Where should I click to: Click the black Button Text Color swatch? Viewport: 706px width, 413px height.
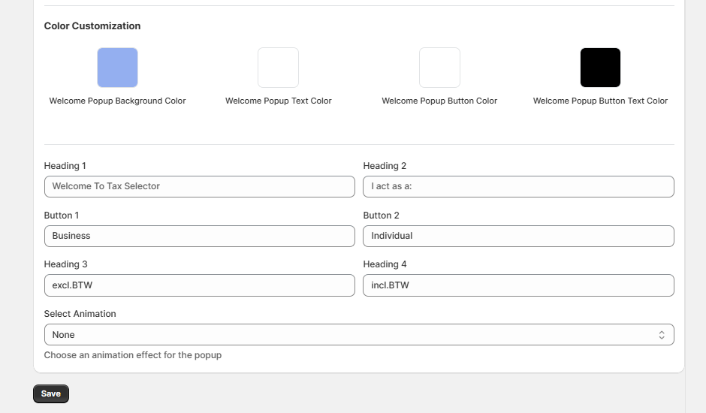click(600, 68)
